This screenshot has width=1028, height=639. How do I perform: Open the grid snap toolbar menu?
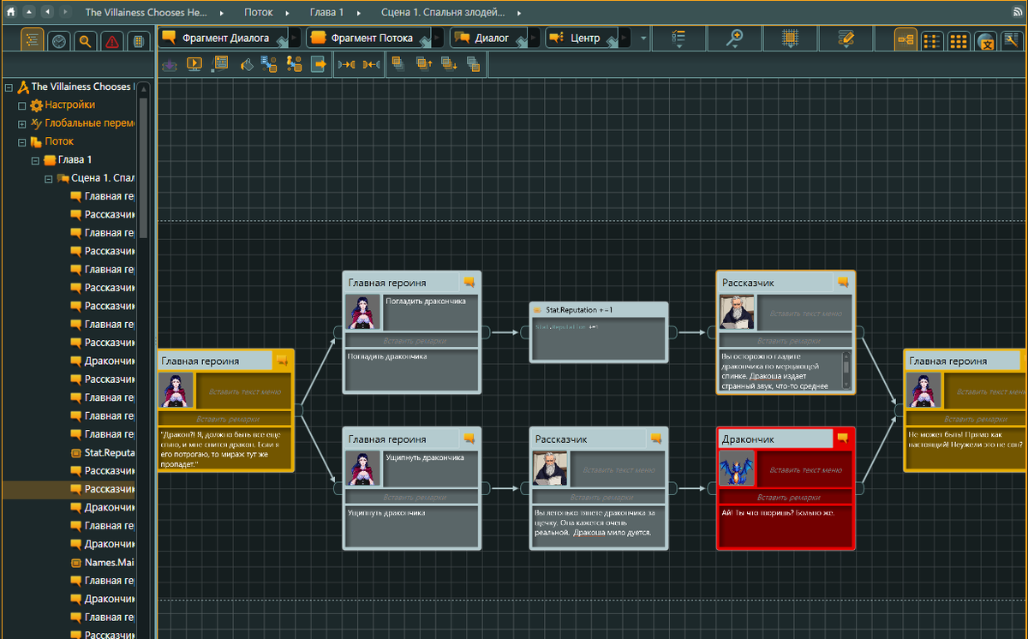click(x=790, y=39)
